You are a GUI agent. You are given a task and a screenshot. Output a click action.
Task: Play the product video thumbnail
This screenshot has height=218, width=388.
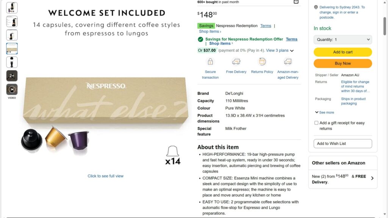point(12,90)
